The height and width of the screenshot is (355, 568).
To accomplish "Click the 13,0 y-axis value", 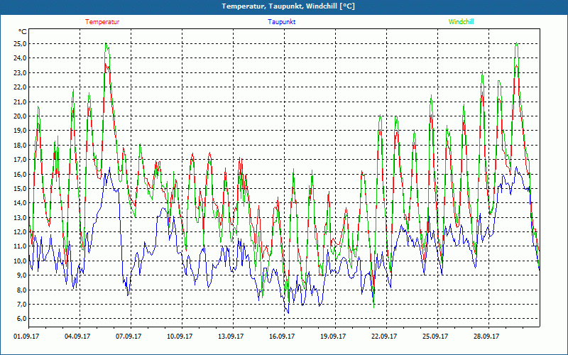I will pos(21,218).
